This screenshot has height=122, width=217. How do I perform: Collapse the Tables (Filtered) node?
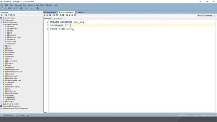click(x=4, y=24)
